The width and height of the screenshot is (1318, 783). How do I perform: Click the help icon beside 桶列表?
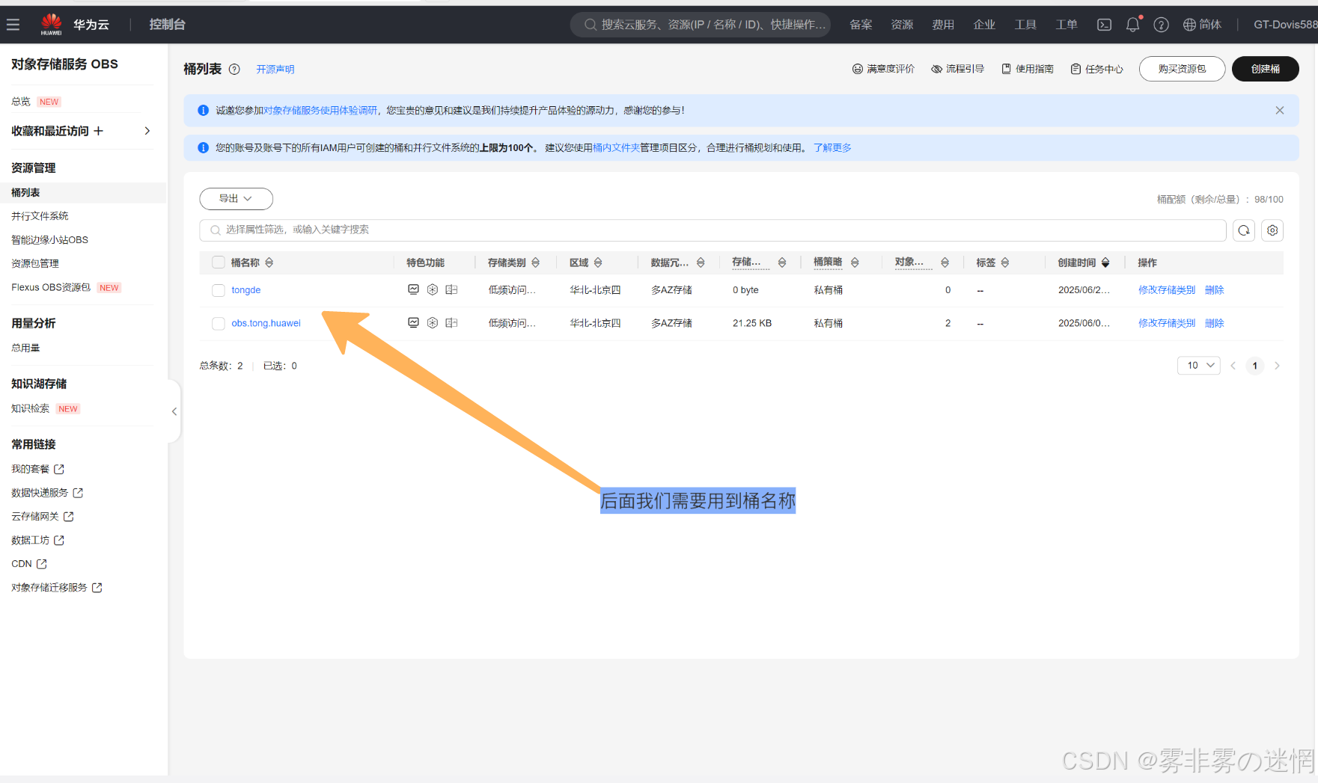(x=234, y=70)
